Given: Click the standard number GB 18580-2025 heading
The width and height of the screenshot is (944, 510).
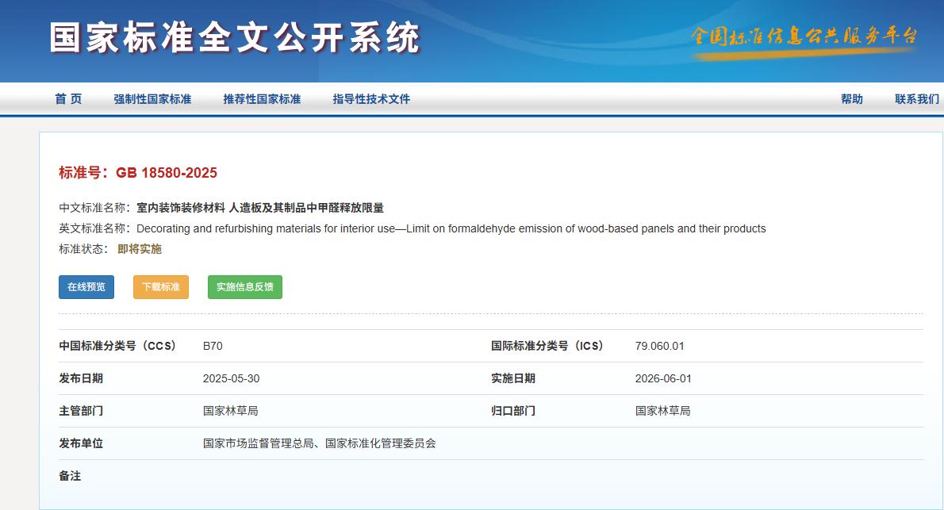Looking at the screenshot, I should click(138, 173).
